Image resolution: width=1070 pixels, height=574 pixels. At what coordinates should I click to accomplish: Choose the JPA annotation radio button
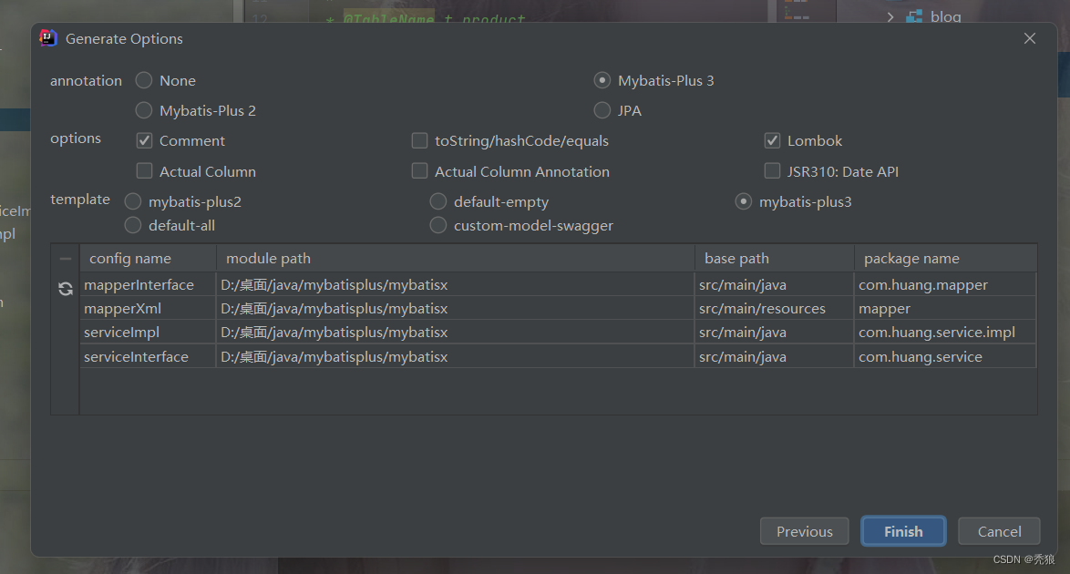602,110
